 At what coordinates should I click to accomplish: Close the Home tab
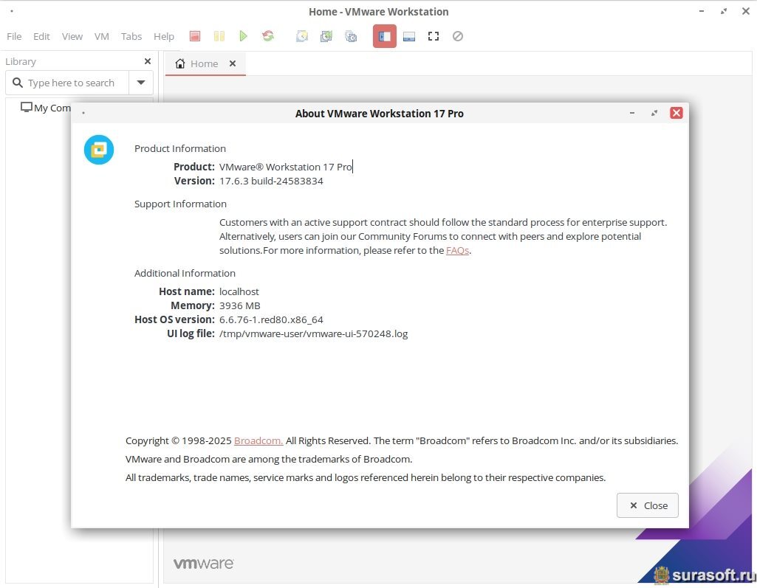pyautogui.click(x=233, y=63)
